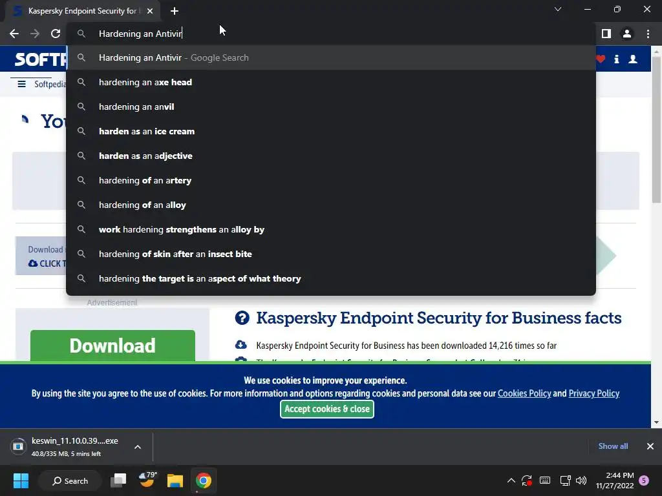Open Task View on the taskbar
This screenshot has width=662, height=496.
tap(118, 480)
